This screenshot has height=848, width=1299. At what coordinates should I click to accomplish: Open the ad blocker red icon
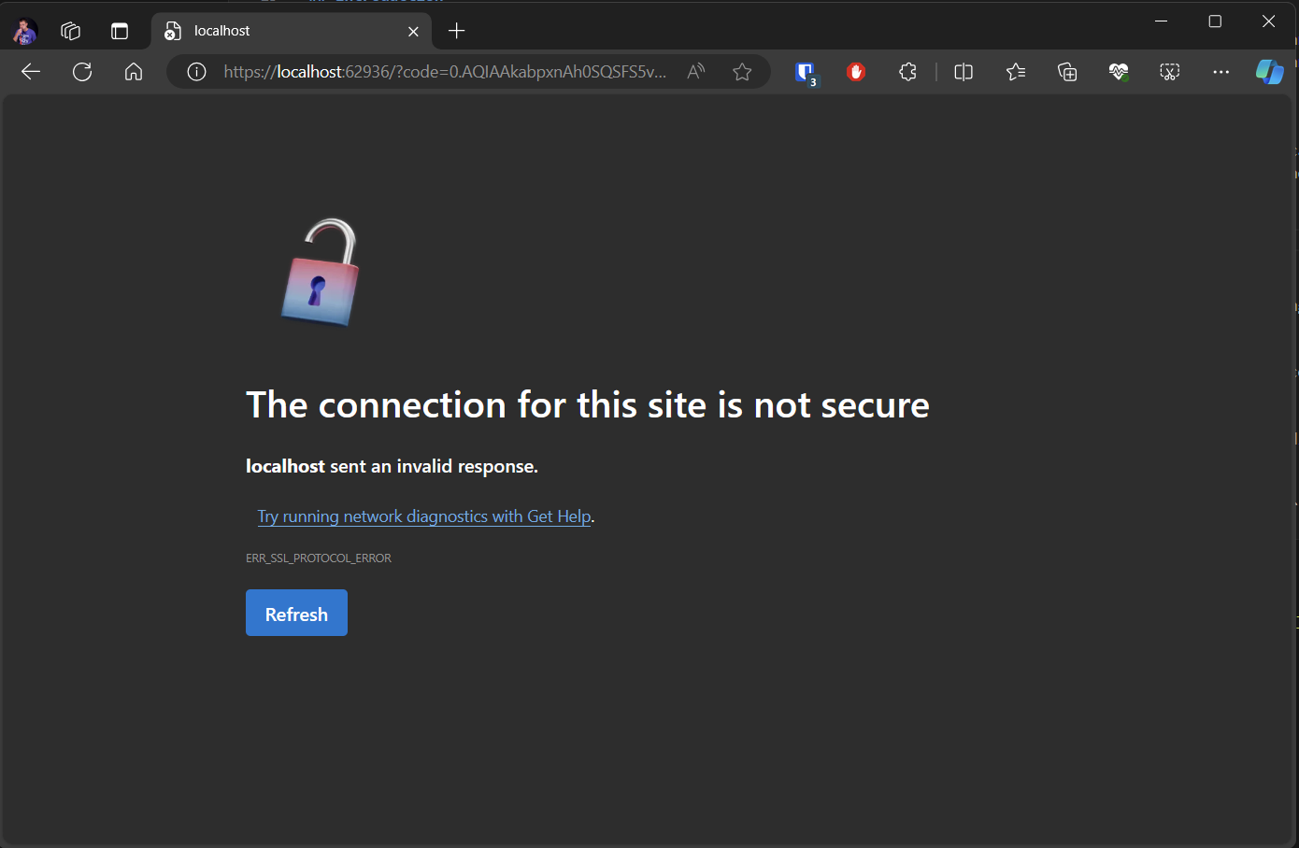tap(855, 71)
